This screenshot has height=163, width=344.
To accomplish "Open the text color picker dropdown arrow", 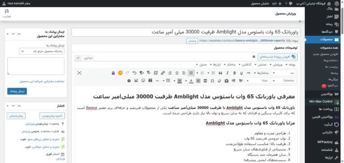I will tap(186, 81).
